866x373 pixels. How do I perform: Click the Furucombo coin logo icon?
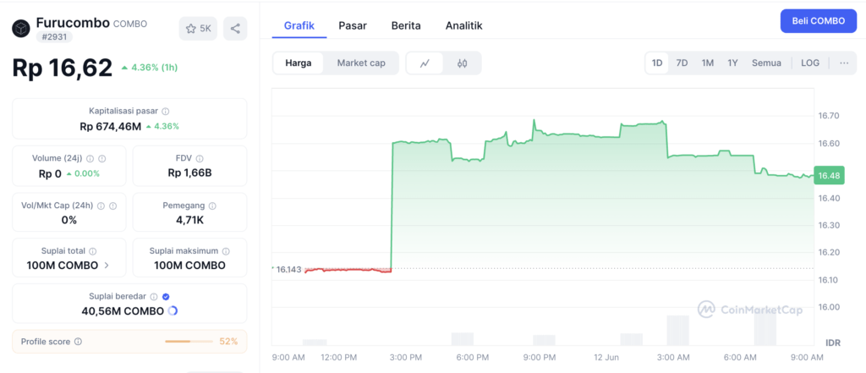click(x=21, y=28)
